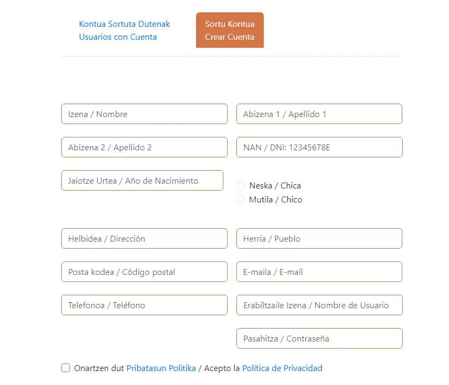
Task: Focus the Izena / Nombre field
Action: tap(144, 114)
